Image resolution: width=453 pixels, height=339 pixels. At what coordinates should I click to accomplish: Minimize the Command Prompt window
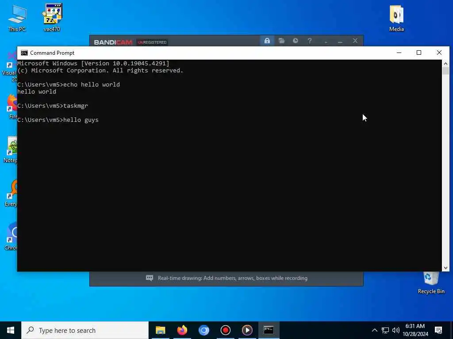click(x=399, y=53)
